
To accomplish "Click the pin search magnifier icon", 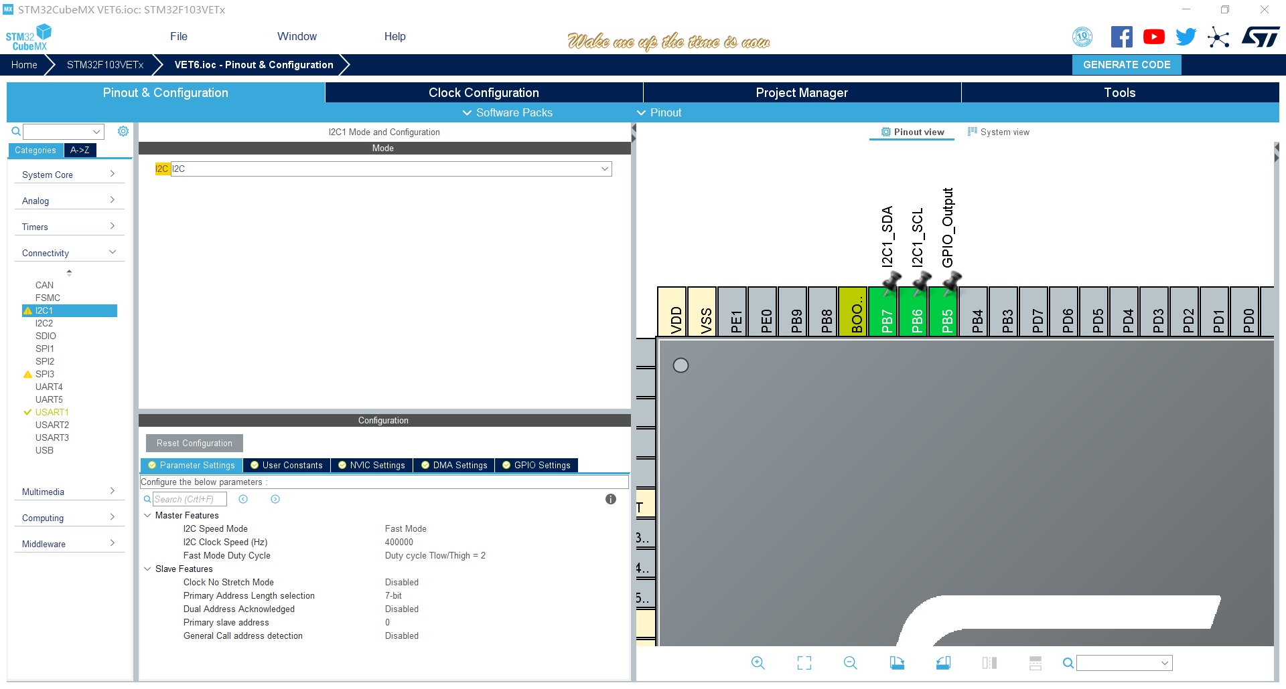I will 1068,663.
